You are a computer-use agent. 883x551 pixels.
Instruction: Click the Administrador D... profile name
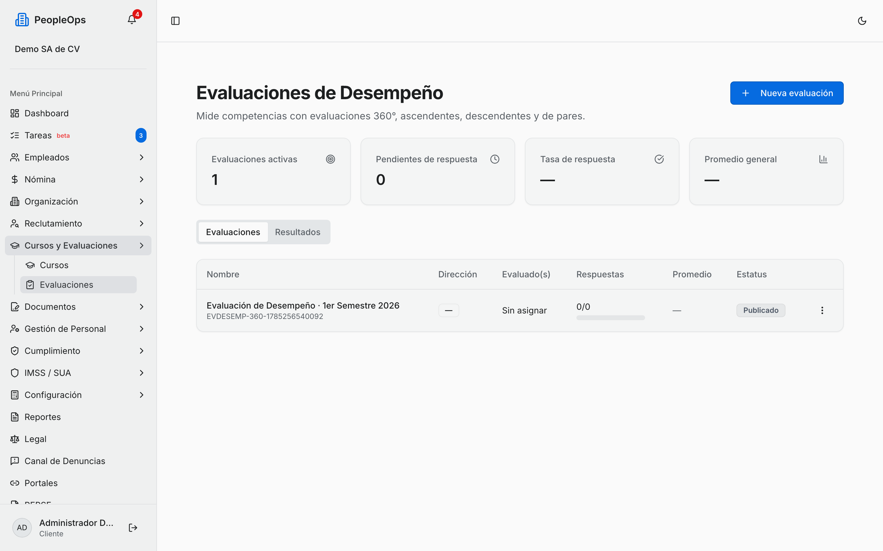76,523
